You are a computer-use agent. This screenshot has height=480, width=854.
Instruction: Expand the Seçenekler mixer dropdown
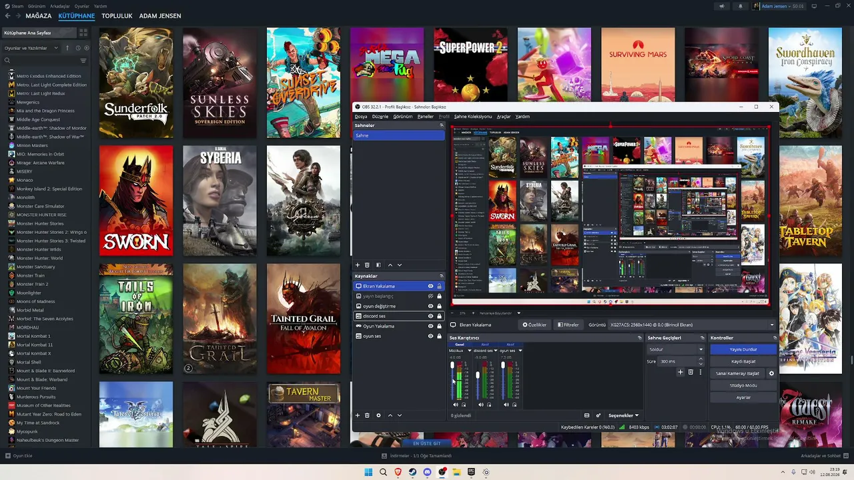click(x=623, y=415)
